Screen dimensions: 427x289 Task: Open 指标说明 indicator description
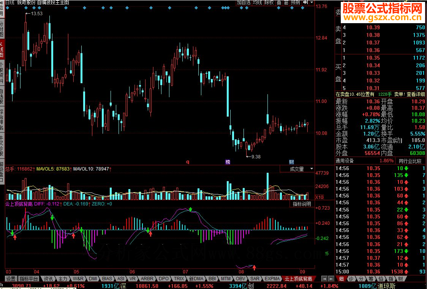pyautogui.click(x=302, y=204)
